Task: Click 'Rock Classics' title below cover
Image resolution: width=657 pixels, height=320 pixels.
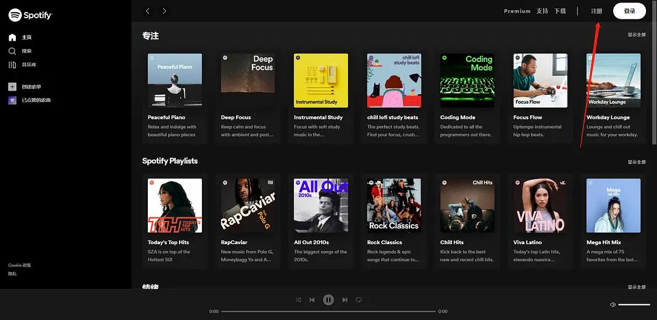Action: (x=384, y=242)
